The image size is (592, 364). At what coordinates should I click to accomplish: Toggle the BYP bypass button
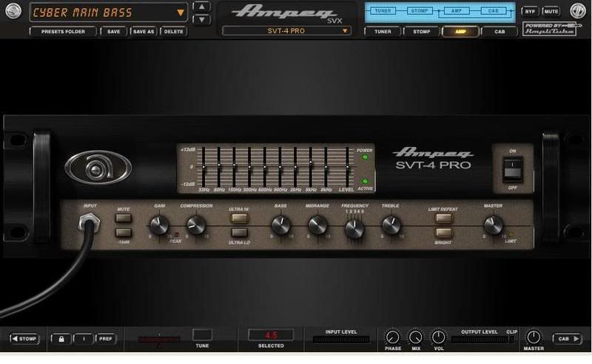tap(530, 11)
